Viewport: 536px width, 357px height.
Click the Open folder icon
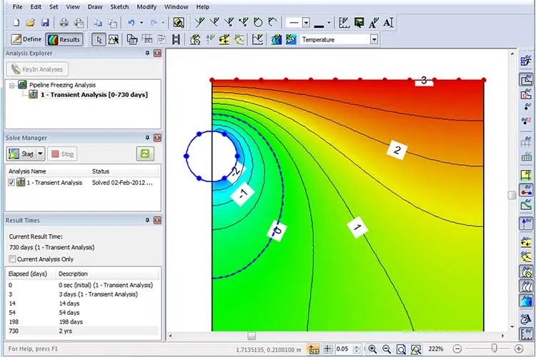[31, 23]
